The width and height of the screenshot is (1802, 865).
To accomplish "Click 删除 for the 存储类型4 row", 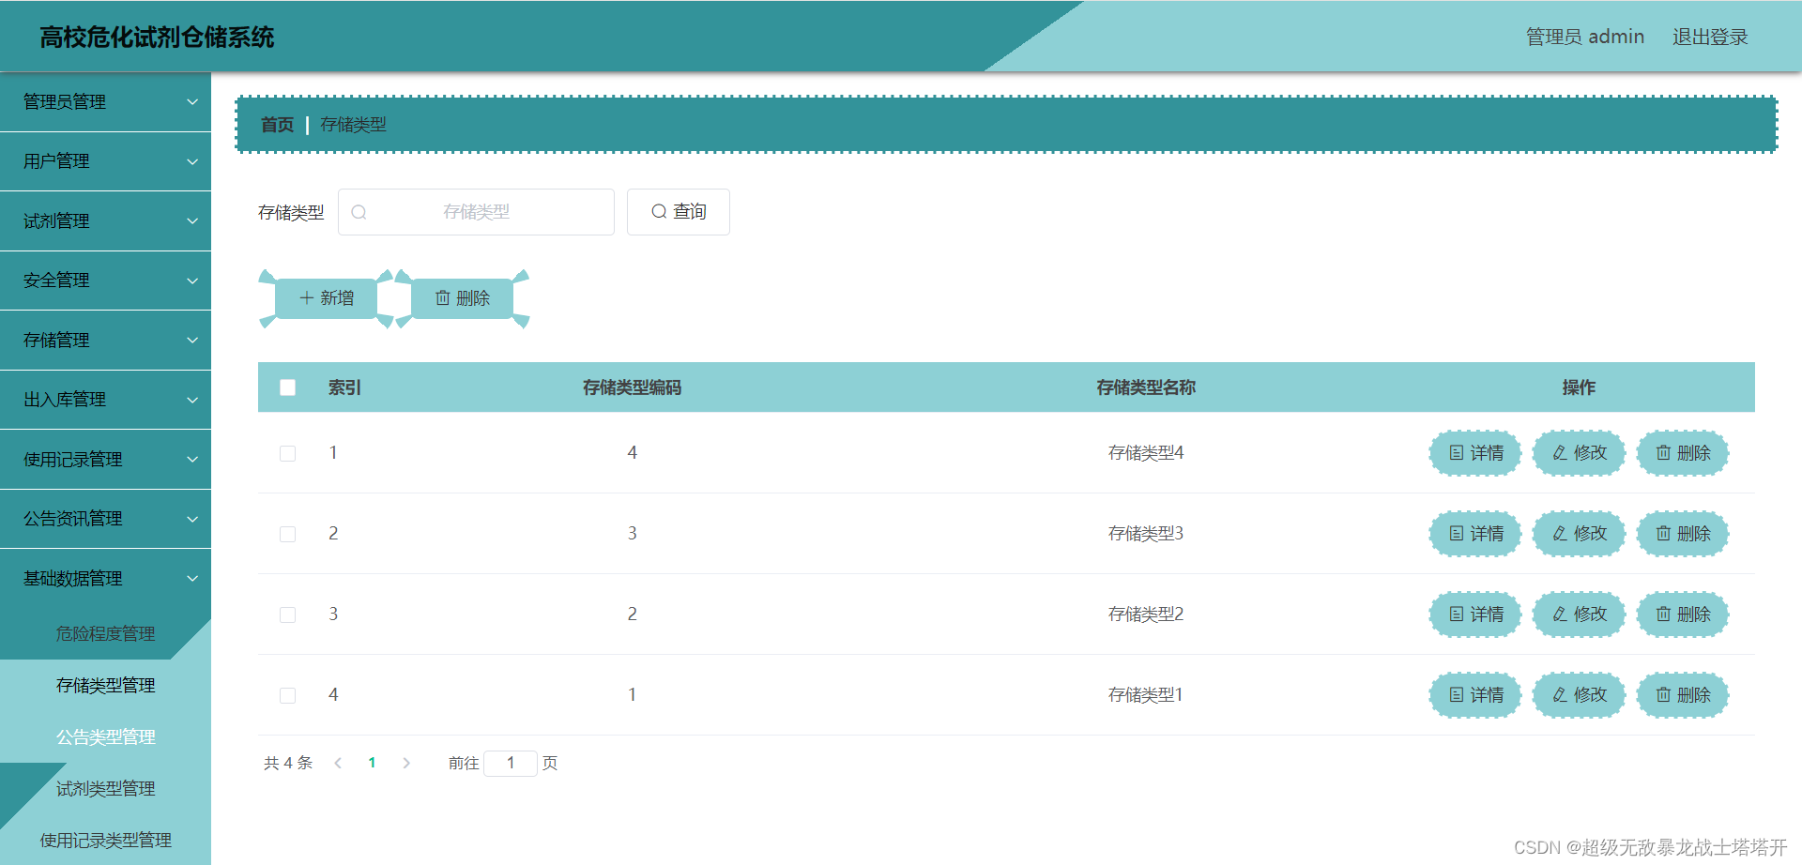I will pyautogui.click(x=1683, y=453).
